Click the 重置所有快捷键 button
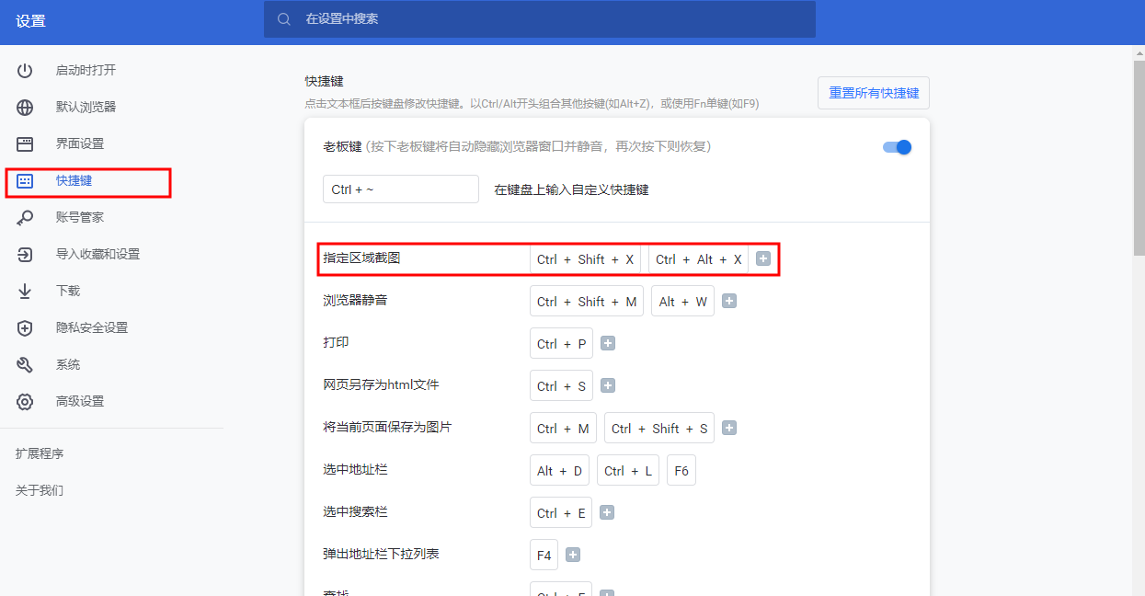1145x596 pixels. coord(872,93)
